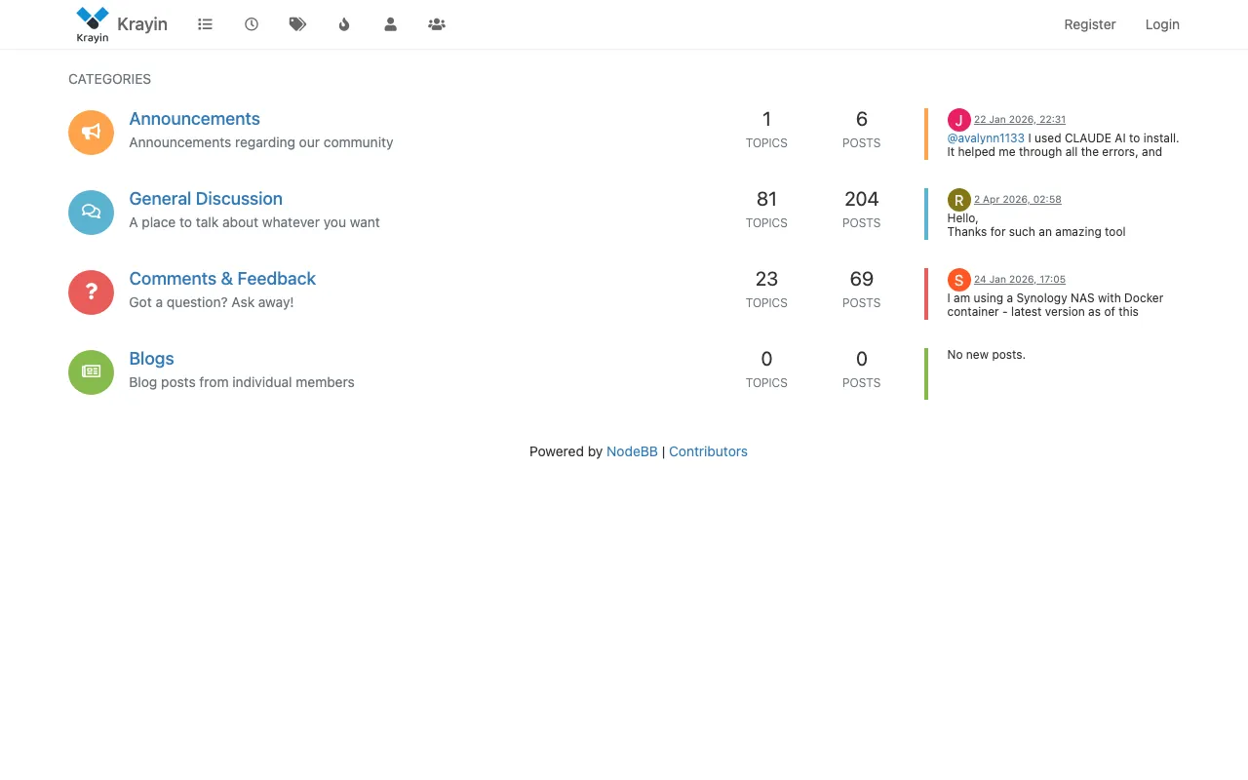
Task: Open the Register page
Action: (x=1090, y=24)
